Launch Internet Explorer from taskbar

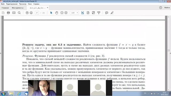pos(19,94)
